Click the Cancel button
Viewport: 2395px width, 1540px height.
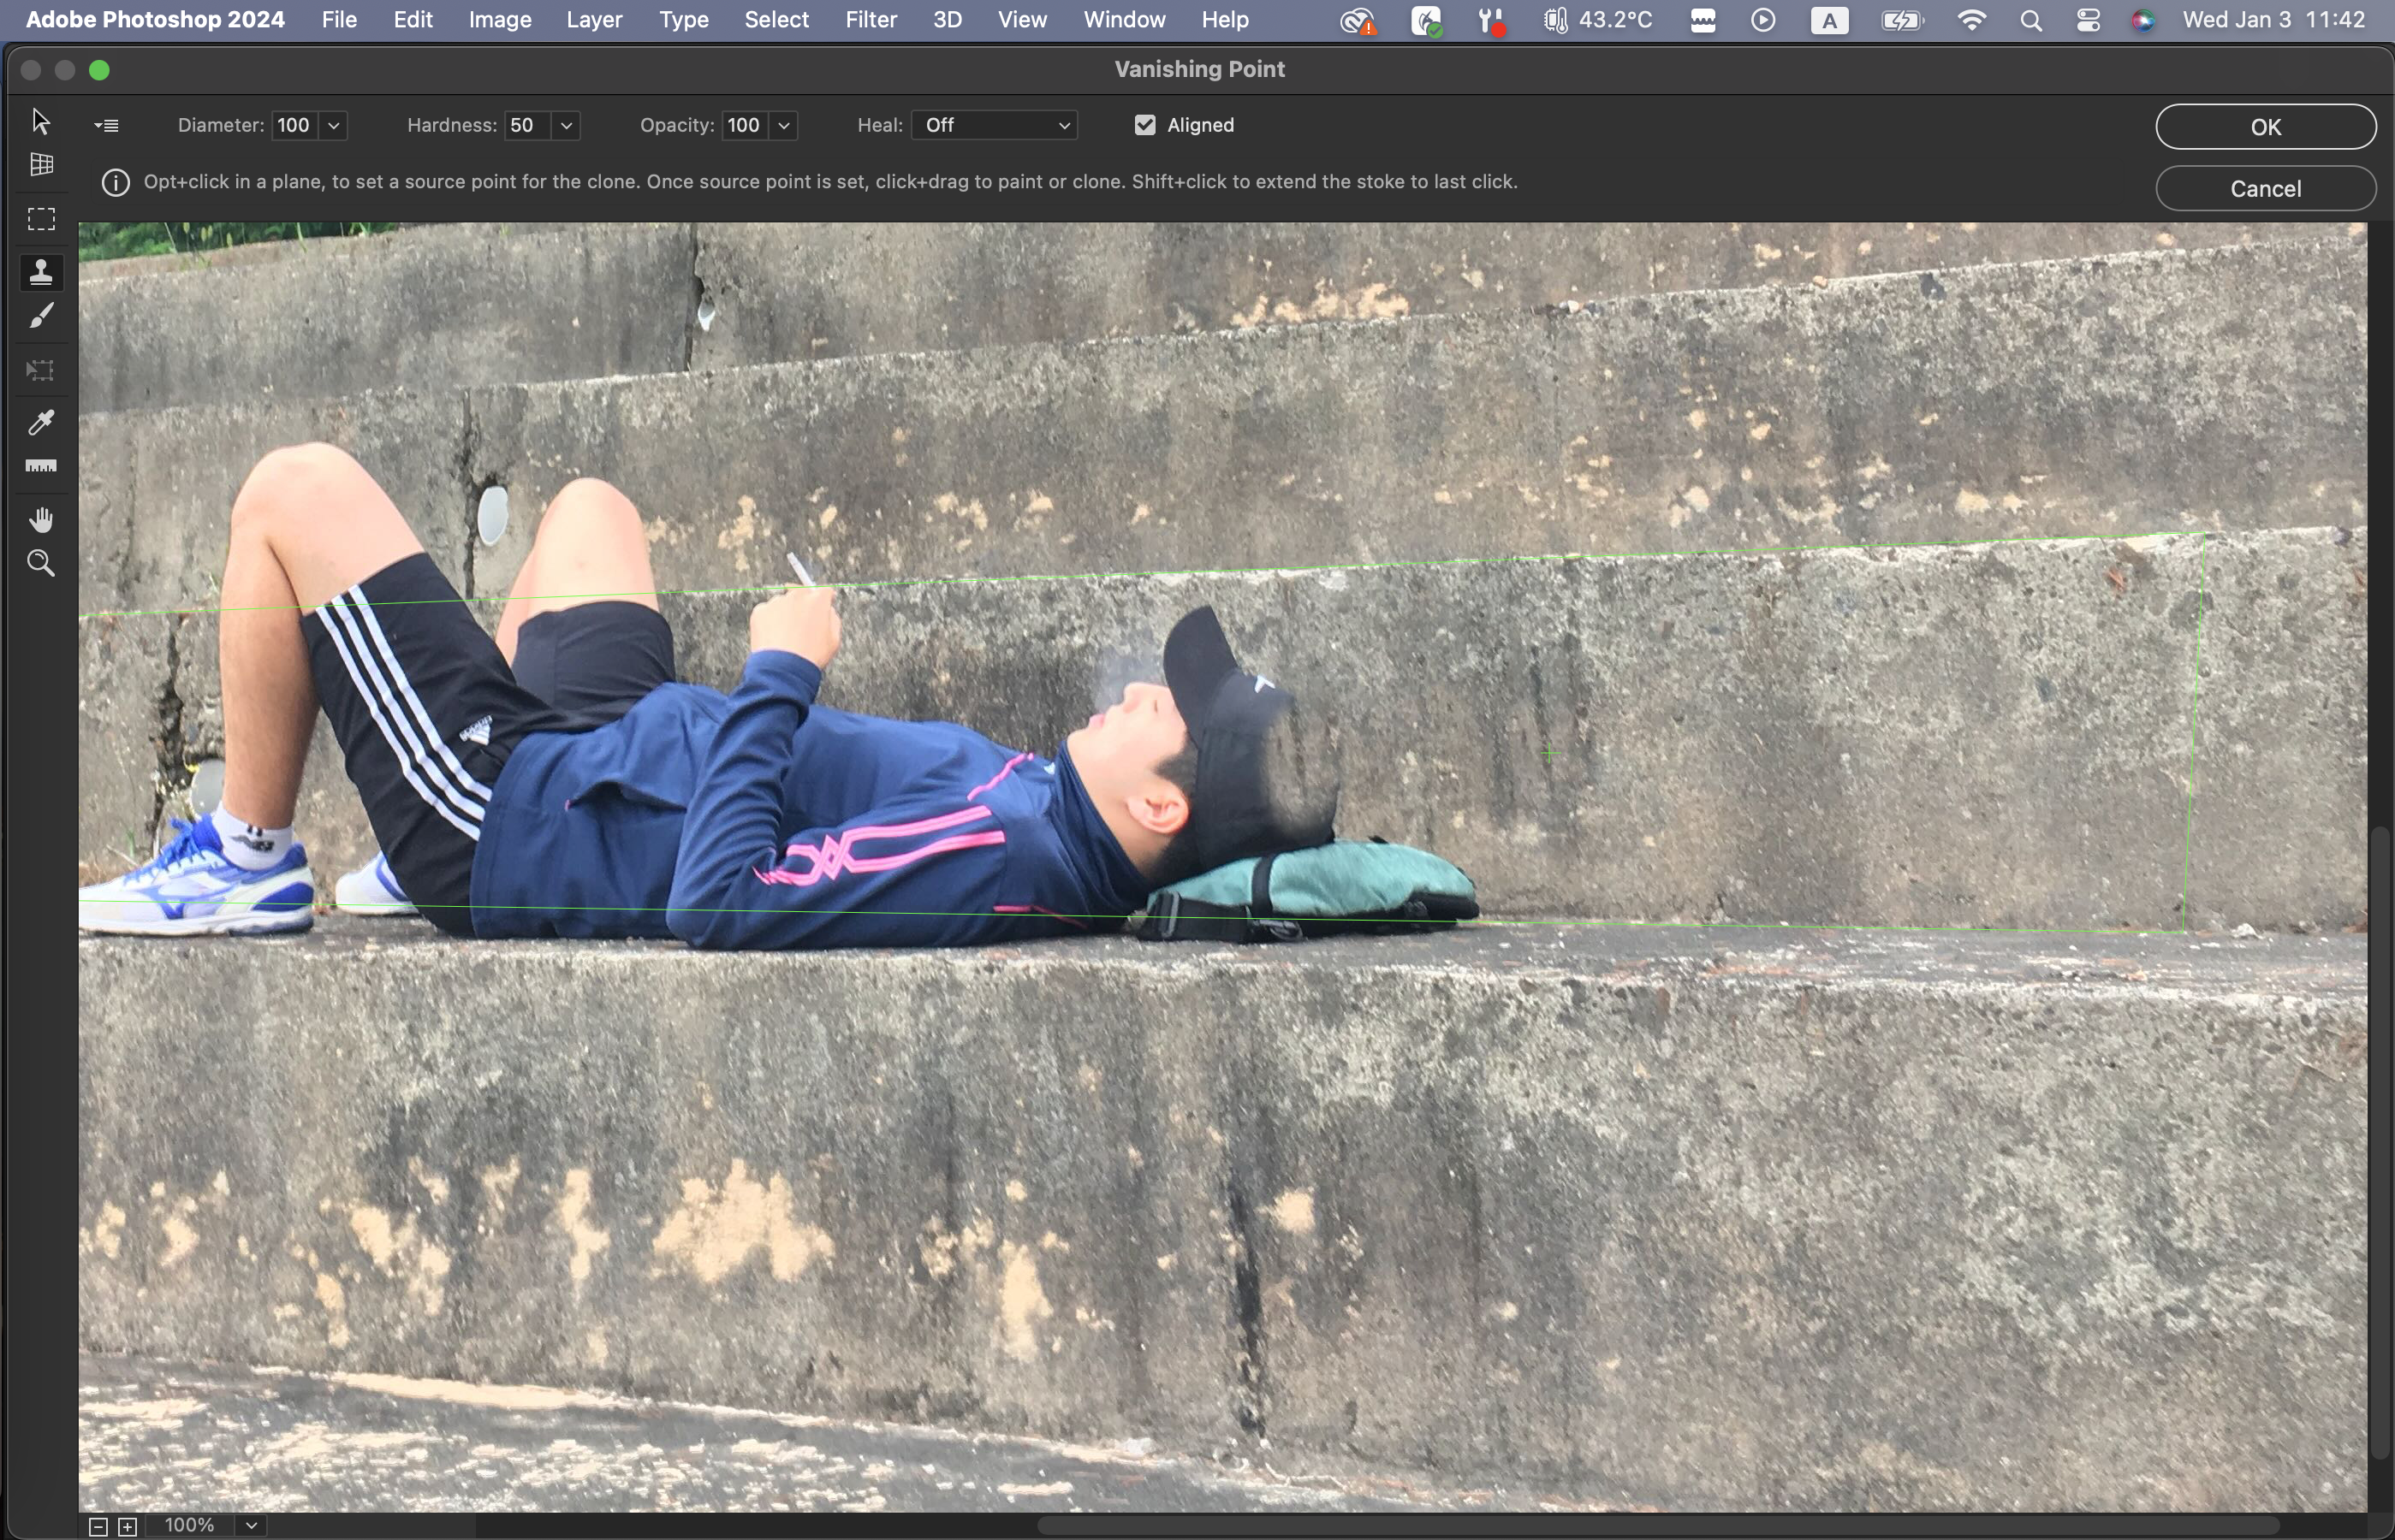coord(2265,189)
